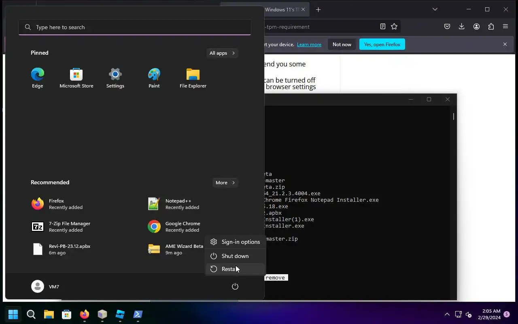Launch Microsoft Store pinned app
Screen dimensions: 518x324
pyautogui.click(x=76, y=78)
